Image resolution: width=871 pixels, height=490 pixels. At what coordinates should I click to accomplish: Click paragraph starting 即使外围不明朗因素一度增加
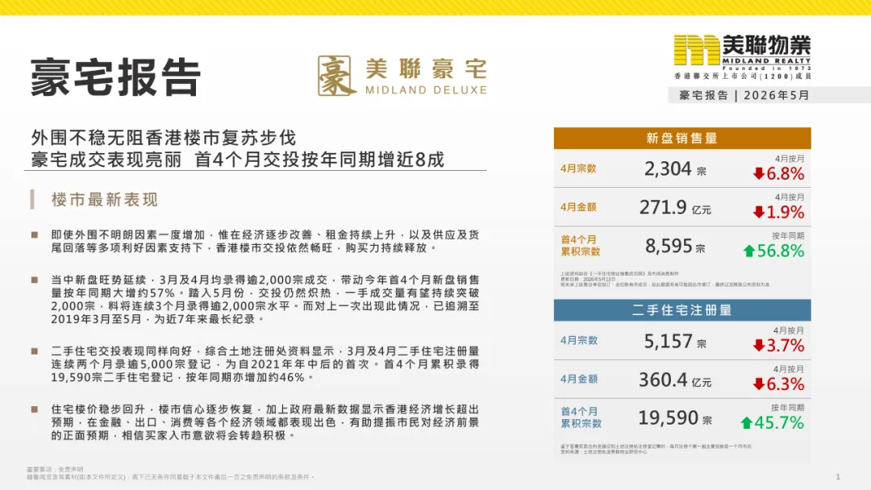point(265,242)
